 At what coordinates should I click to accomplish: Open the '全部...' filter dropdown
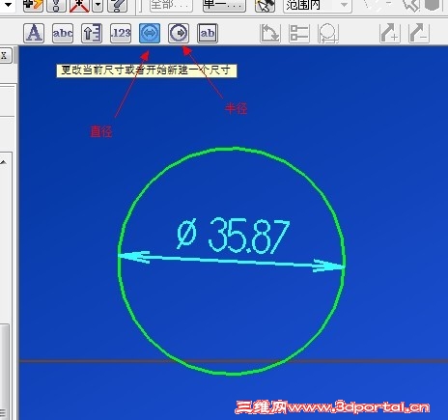click(171, 6)
